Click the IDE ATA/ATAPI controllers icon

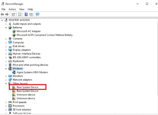click(x=10, y=57)
